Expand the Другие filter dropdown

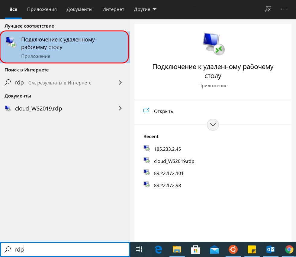pos(145,9)
